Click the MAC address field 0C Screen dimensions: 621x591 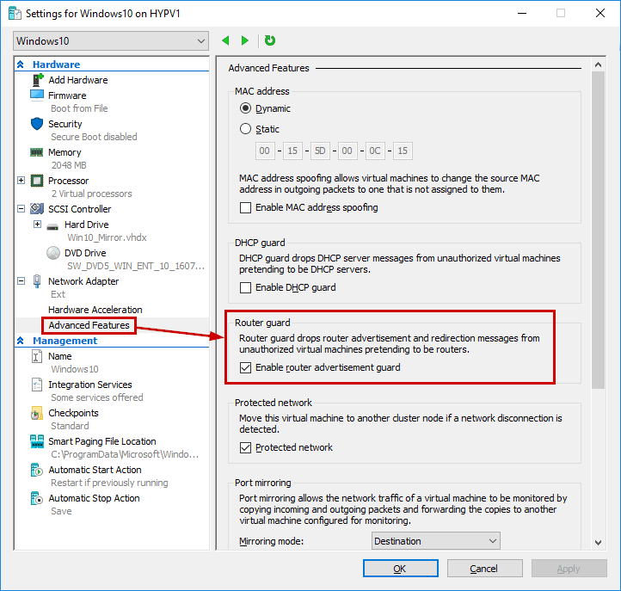[375, 151]
